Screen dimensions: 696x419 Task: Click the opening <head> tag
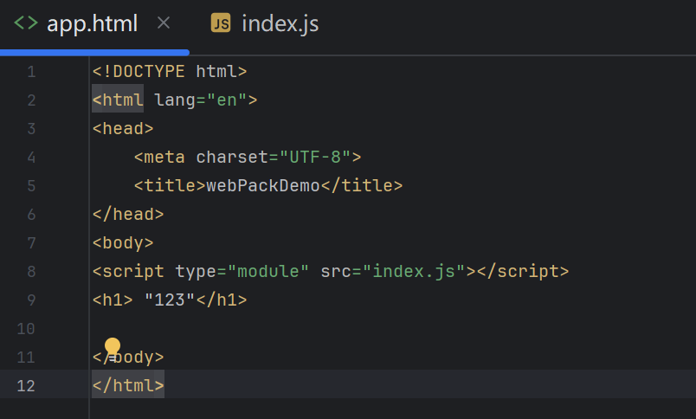coord(123,128)
